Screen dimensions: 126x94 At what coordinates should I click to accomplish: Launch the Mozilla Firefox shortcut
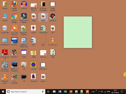click(x=14, y=6)
